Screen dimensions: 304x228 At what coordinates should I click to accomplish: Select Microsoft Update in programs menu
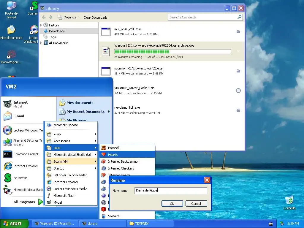point(71,125)
